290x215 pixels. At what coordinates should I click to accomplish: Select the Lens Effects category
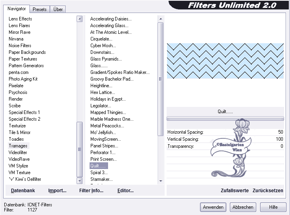[20, 19]
